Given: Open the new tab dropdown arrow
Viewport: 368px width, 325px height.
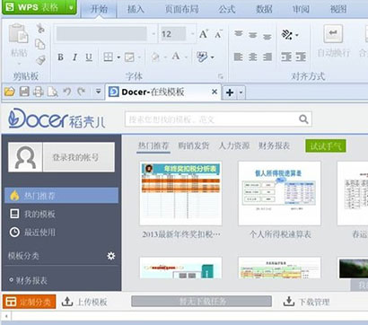Looking at the screenshot, I should pyautogui.click(x=241, y=92).
